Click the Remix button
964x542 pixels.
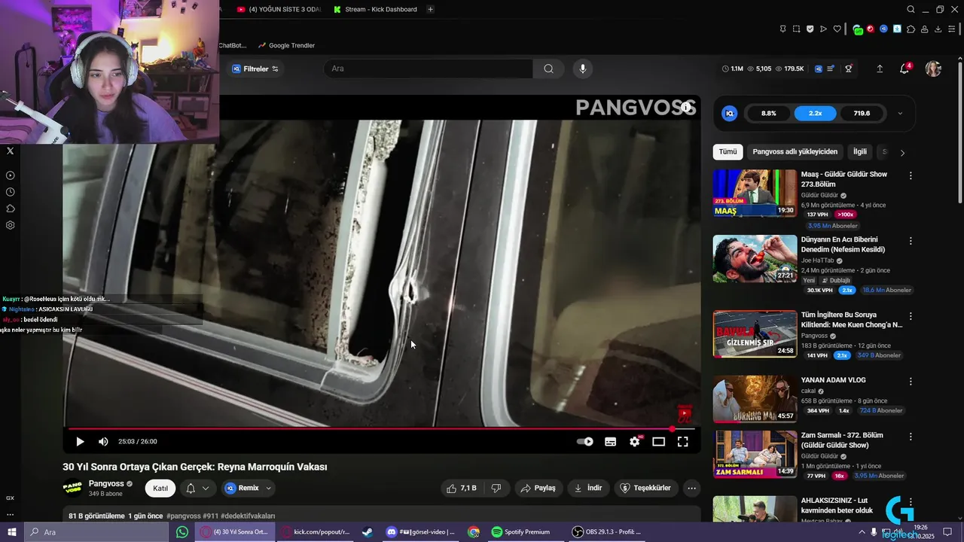pos(243,489)
